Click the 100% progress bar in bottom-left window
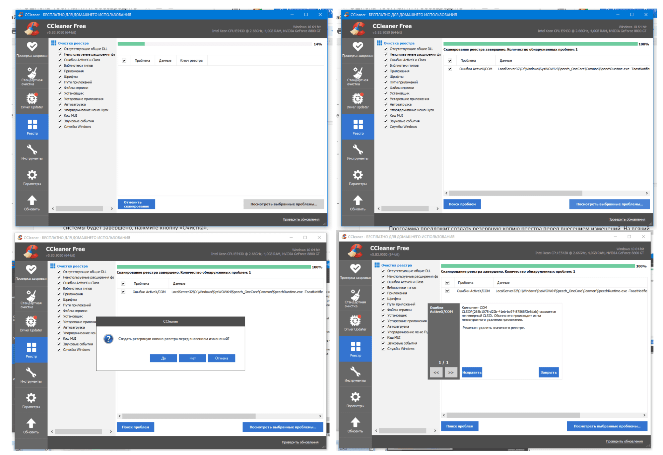The image size is (663, 455). tap(214, 267)
